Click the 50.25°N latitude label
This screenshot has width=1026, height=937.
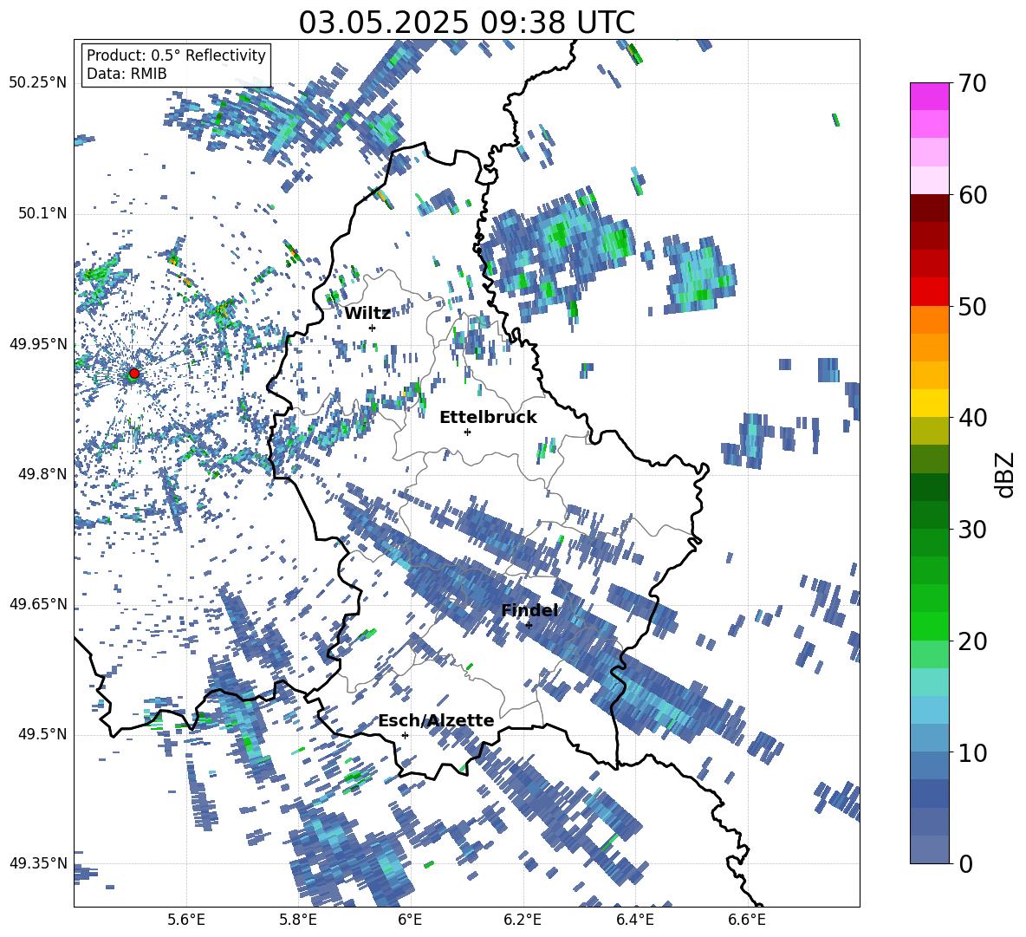click(x=38, y=83)
